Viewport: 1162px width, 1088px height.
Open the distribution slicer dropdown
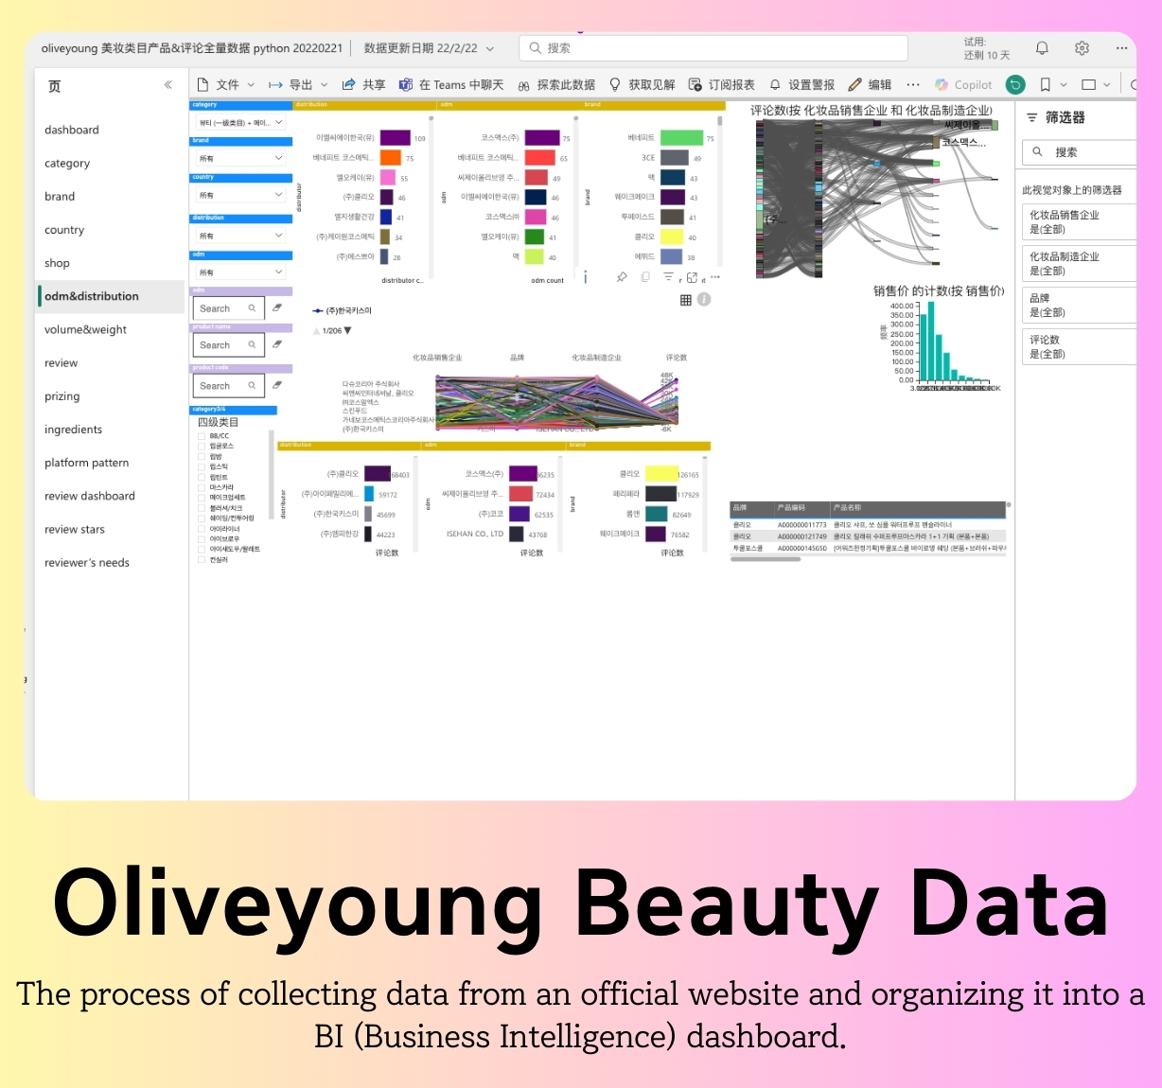click(x=240, y=236)
